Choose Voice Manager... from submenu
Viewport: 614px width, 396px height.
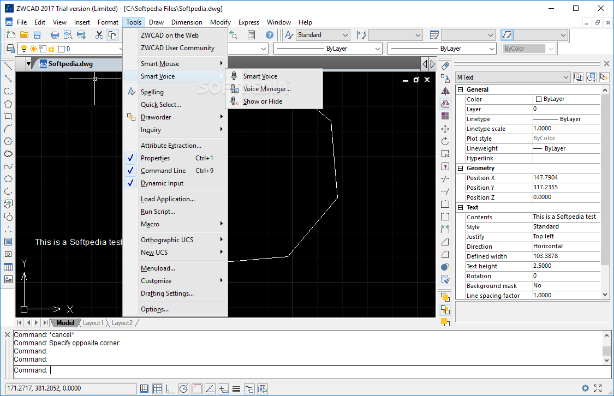coord(274,89)
